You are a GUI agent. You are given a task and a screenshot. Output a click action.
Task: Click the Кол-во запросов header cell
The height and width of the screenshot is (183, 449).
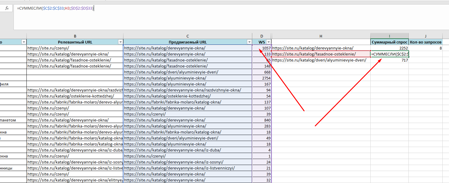click(x=426, y=42)
